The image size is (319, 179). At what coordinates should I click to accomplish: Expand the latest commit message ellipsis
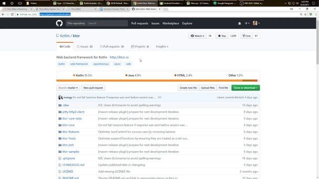pos(159,97)
